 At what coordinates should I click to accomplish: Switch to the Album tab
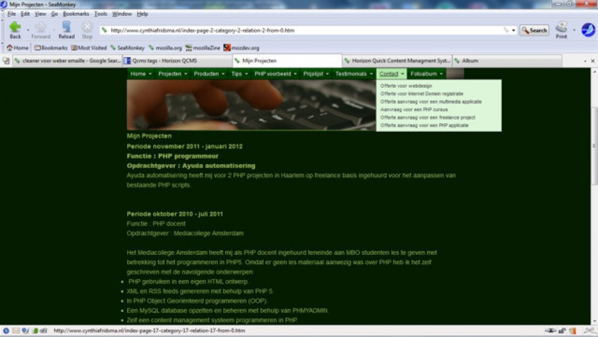click(506, 61)
